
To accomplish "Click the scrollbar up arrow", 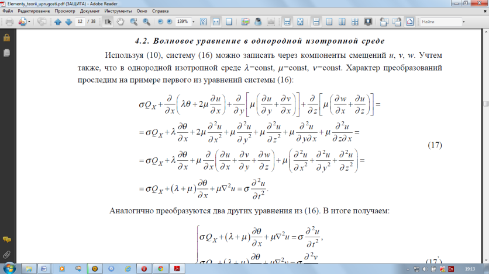I will click(486, 31).
